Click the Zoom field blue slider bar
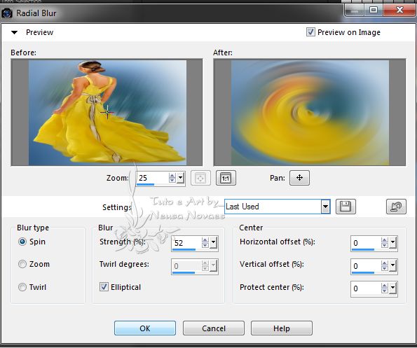 tap(145, 184)
